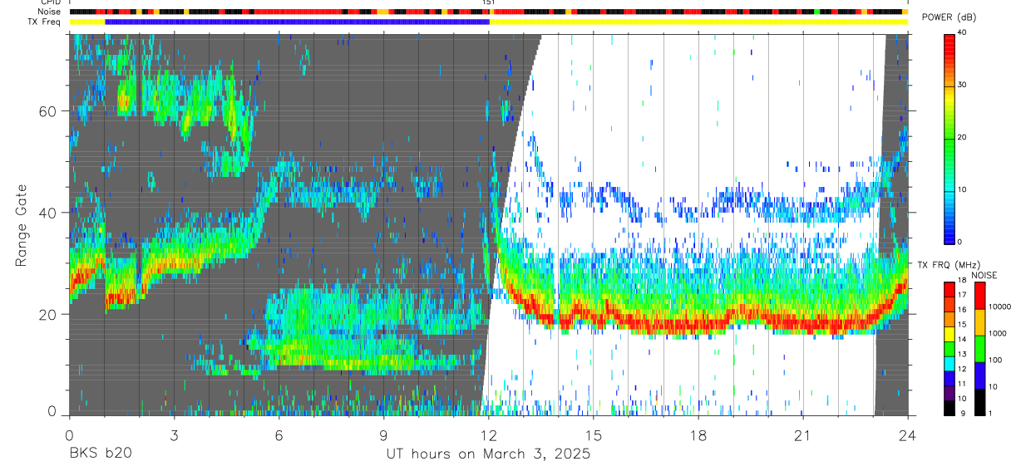
Task: Pick the green middle of POWER color bar
Action: (949, 137)
